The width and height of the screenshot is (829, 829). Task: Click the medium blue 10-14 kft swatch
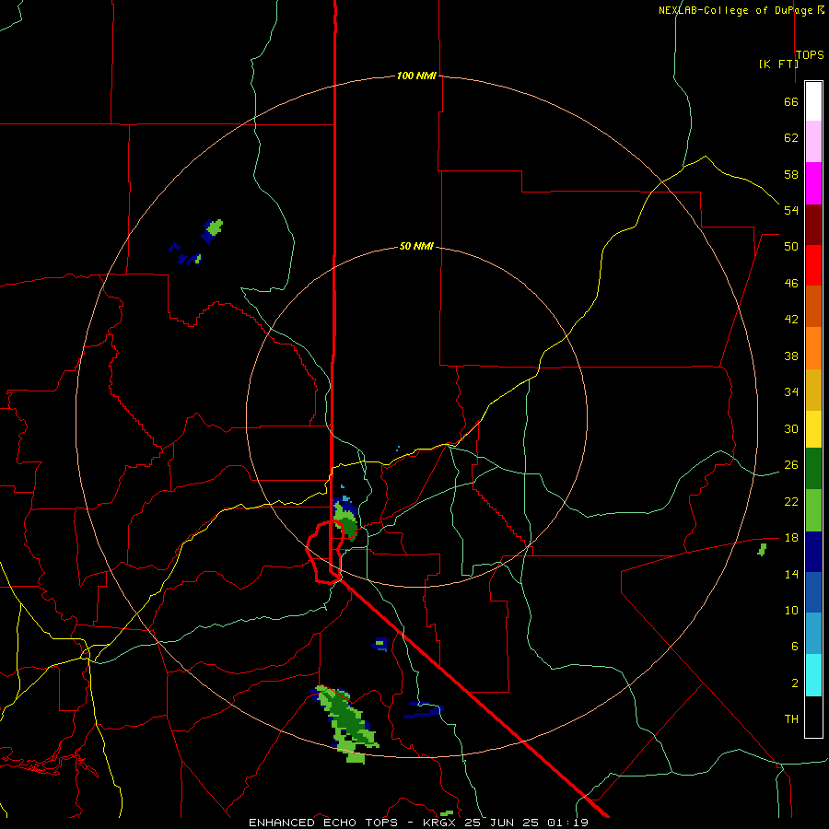[813, 592]
